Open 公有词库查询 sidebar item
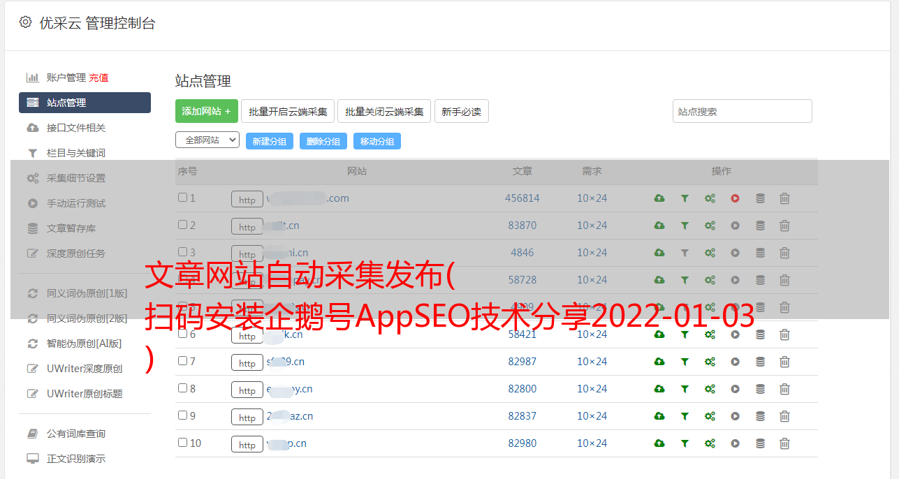 coord(75,434)
